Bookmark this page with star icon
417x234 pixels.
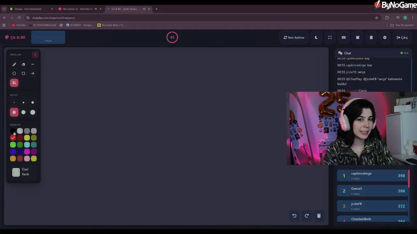(x=377, y=18)
